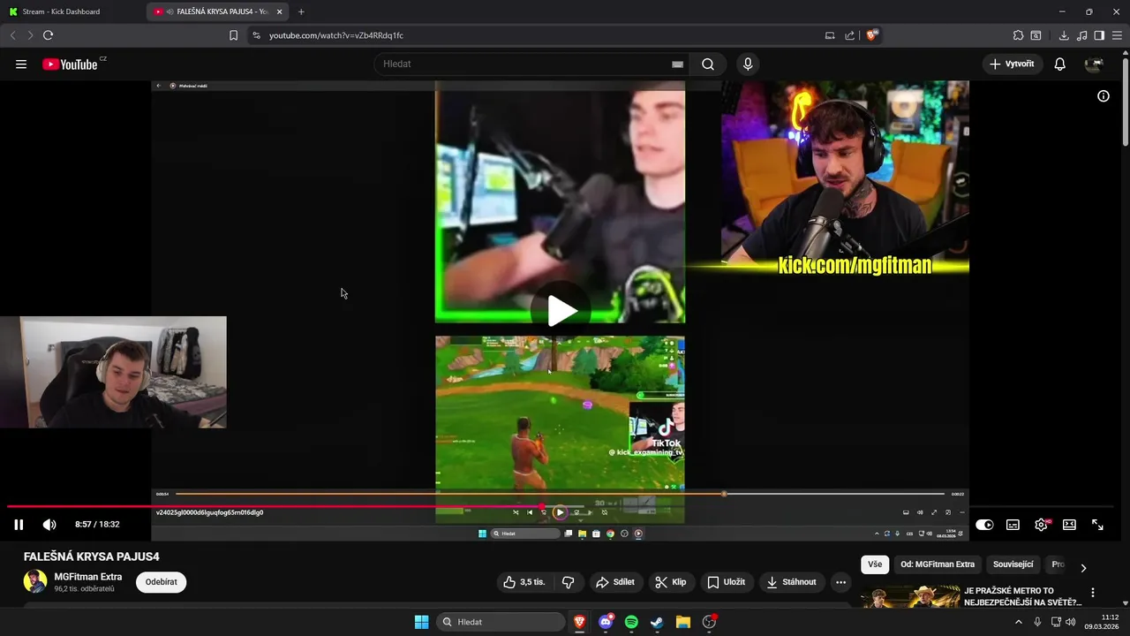Screen dimensions: 1130x636
Task: Click the large play overlay in the video
Action: coord(561,310)
